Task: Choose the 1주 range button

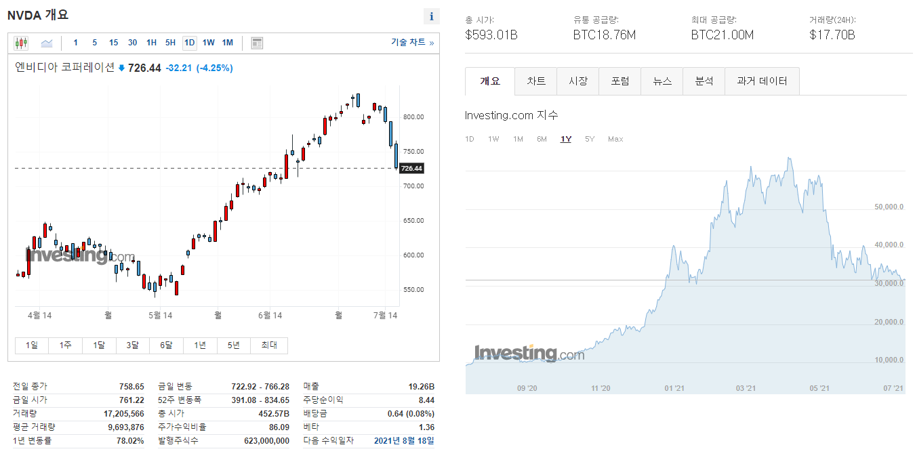Action: [66, 345]
